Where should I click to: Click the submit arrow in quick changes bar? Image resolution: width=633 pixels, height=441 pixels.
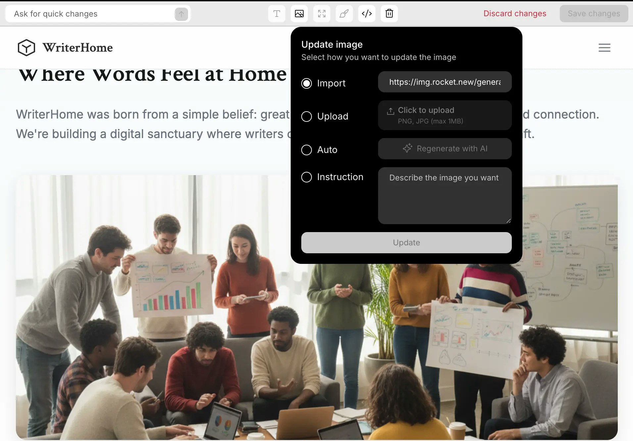(x=181, y=14)
